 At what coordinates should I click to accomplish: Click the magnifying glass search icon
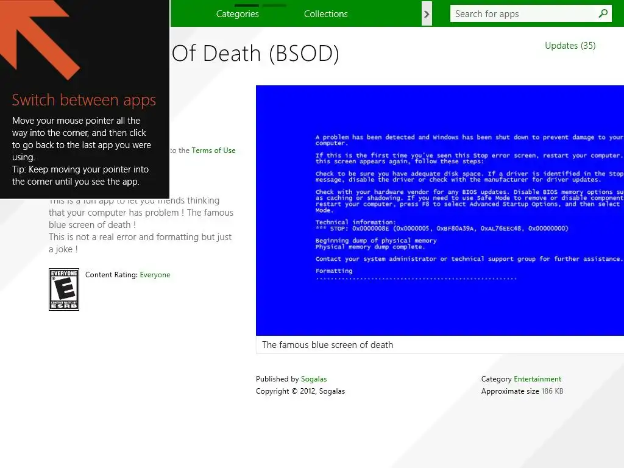pyautogui.click(x=603, y=13)
